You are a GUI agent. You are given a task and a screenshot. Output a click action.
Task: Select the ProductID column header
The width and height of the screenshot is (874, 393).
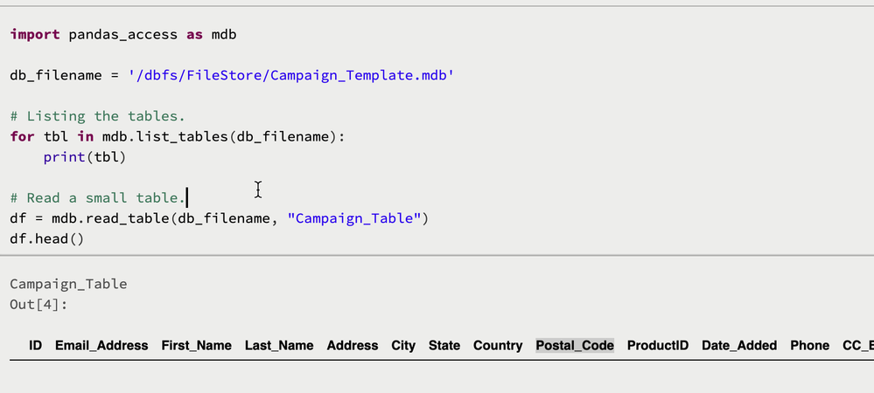coord(658,346)
